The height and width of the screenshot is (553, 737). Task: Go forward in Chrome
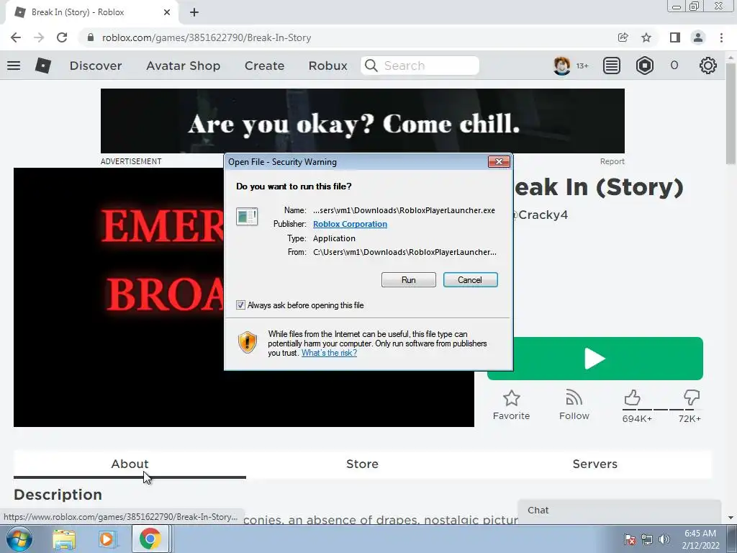pyautogui.click(x=39, y=37)
